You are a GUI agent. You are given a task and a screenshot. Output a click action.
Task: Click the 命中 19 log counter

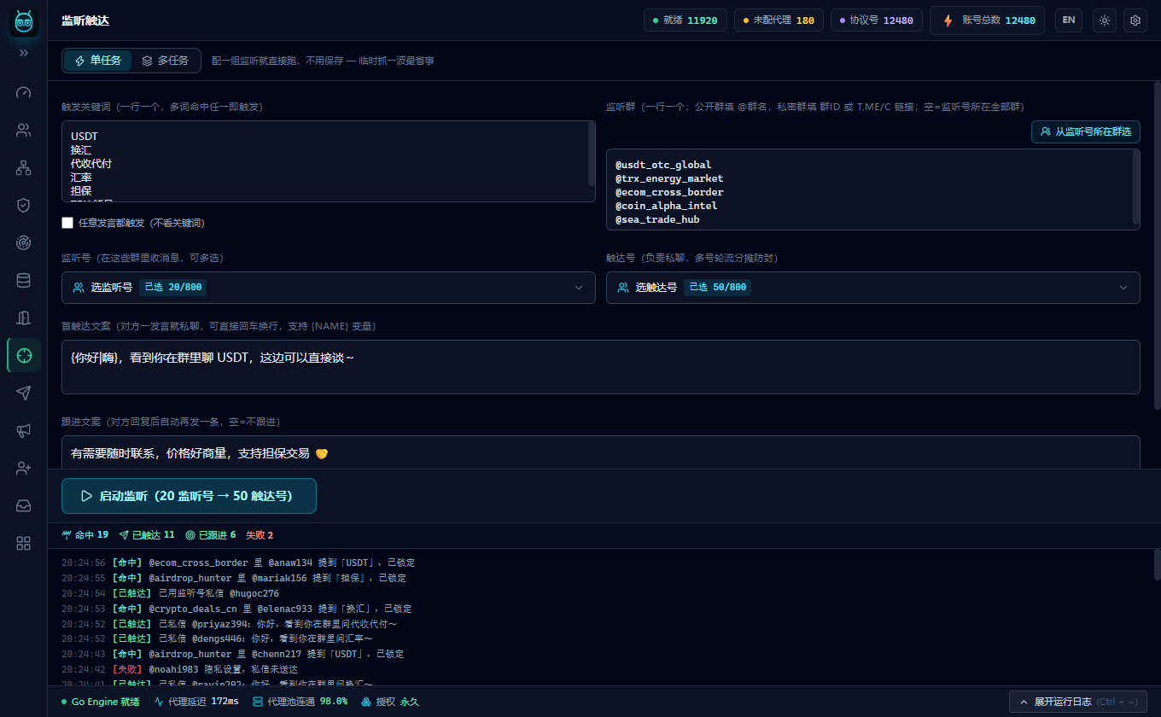coord(85,535)
